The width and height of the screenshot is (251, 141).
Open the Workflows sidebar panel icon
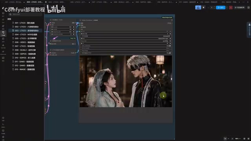pos(3,33)
